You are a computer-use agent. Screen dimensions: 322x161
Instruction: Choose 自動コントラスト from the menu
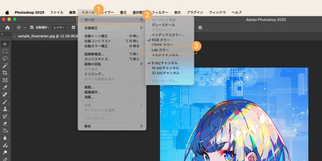point(112,41)
